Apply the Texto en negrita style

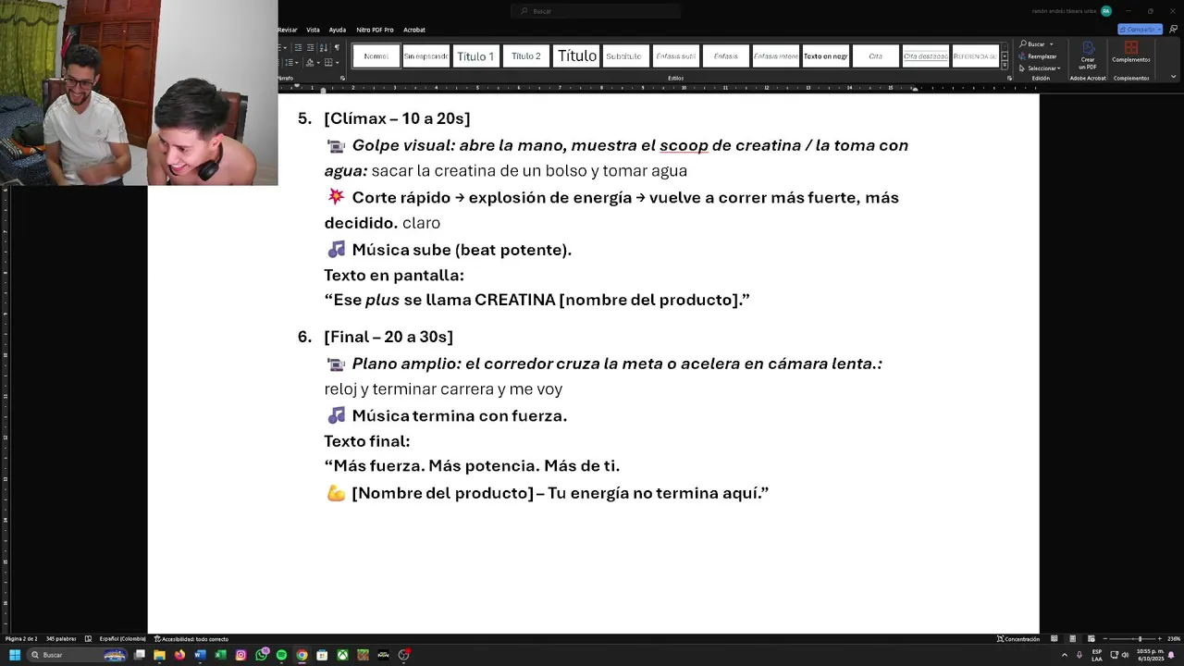(826, 56)
